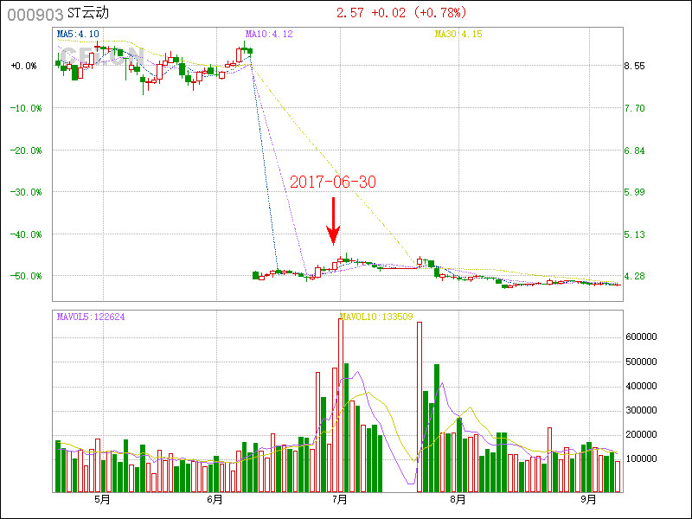
Task: Click the MA30:4.15 indicator label
Action: click(458, 34)
